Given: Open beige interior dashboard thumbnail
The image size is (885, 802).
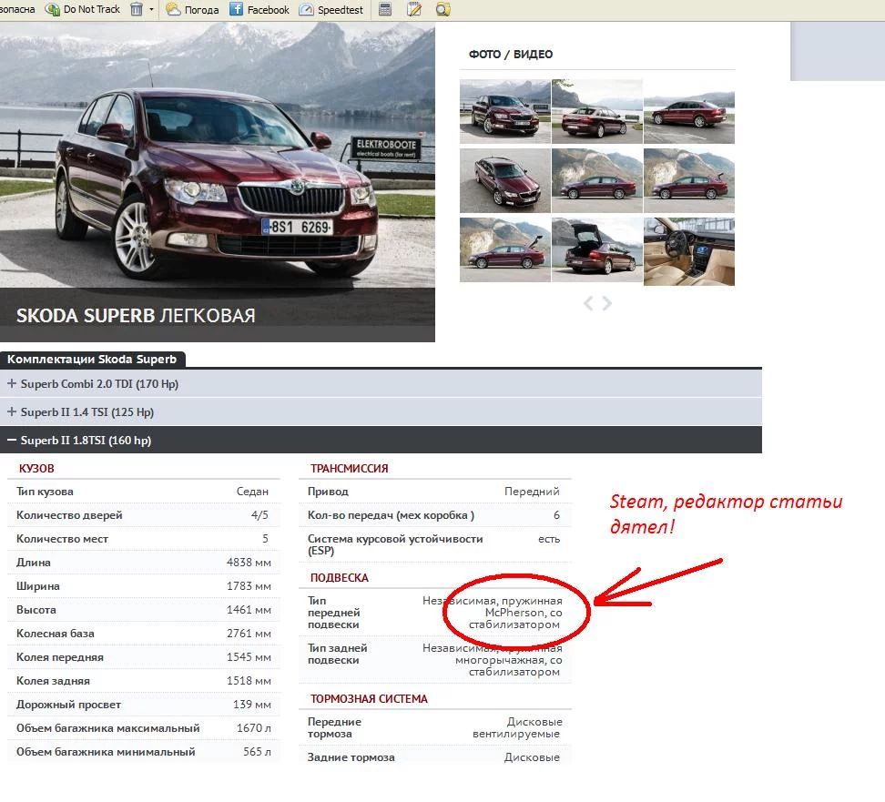Looking at the screenshot, I should [x=688, y=252].
